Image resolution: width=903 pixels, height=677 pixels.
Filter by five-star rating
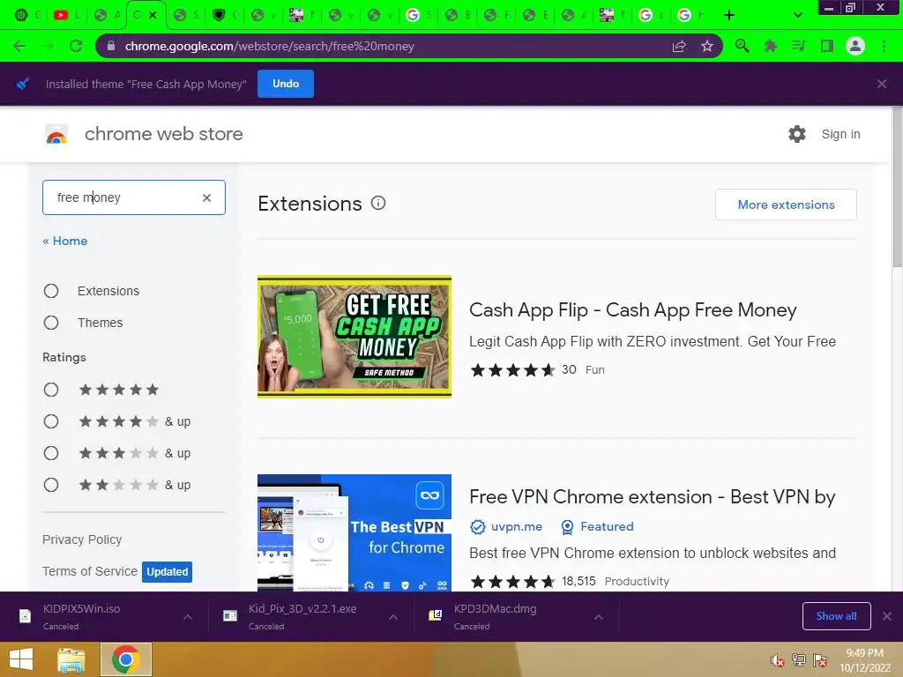coord(51,390)
